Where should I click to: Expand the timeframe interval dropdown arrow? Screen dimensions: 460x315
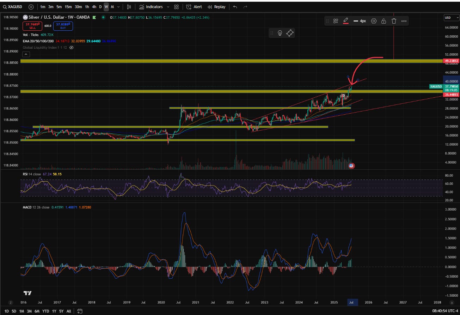(118, 7)
